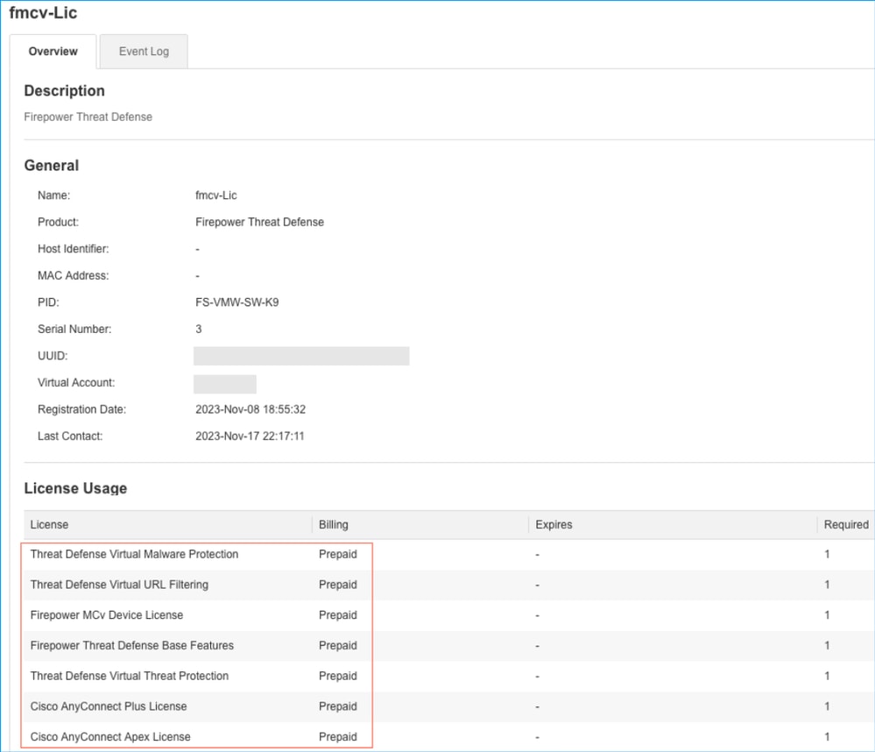Click the Virtual Account label
The width and height of the screenshot is (875, 752).
tap(76, 383)
